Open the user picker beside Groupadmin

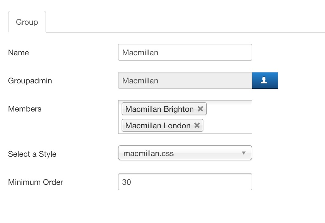click(265, 80)
